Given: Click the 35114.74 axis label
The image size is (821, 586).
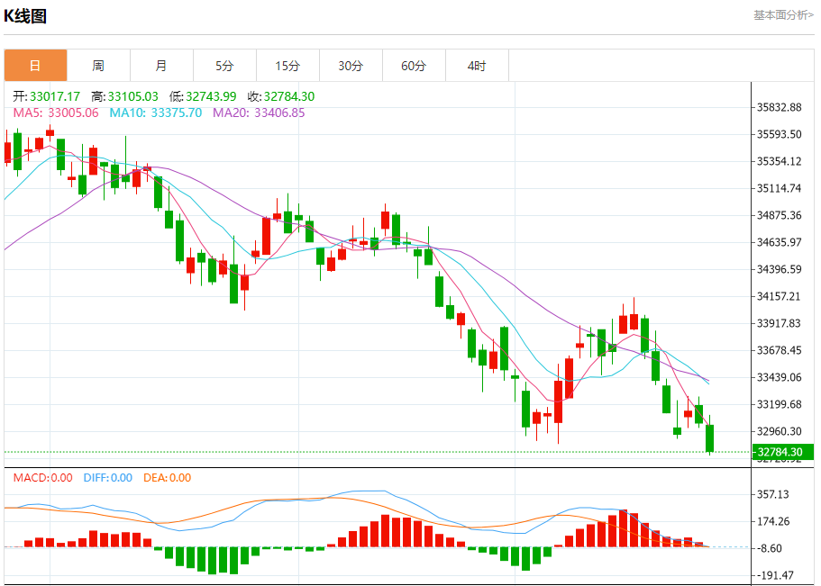Looking at the screenshot, I should coord(780,188).
